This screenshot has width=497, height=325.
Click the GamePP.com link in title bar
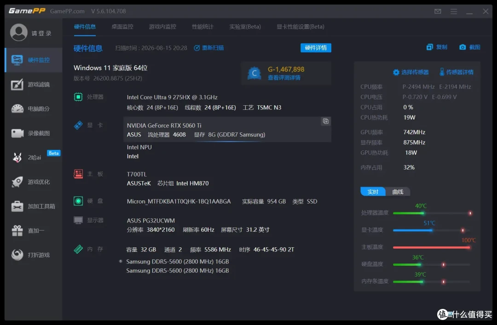(67, 11)
